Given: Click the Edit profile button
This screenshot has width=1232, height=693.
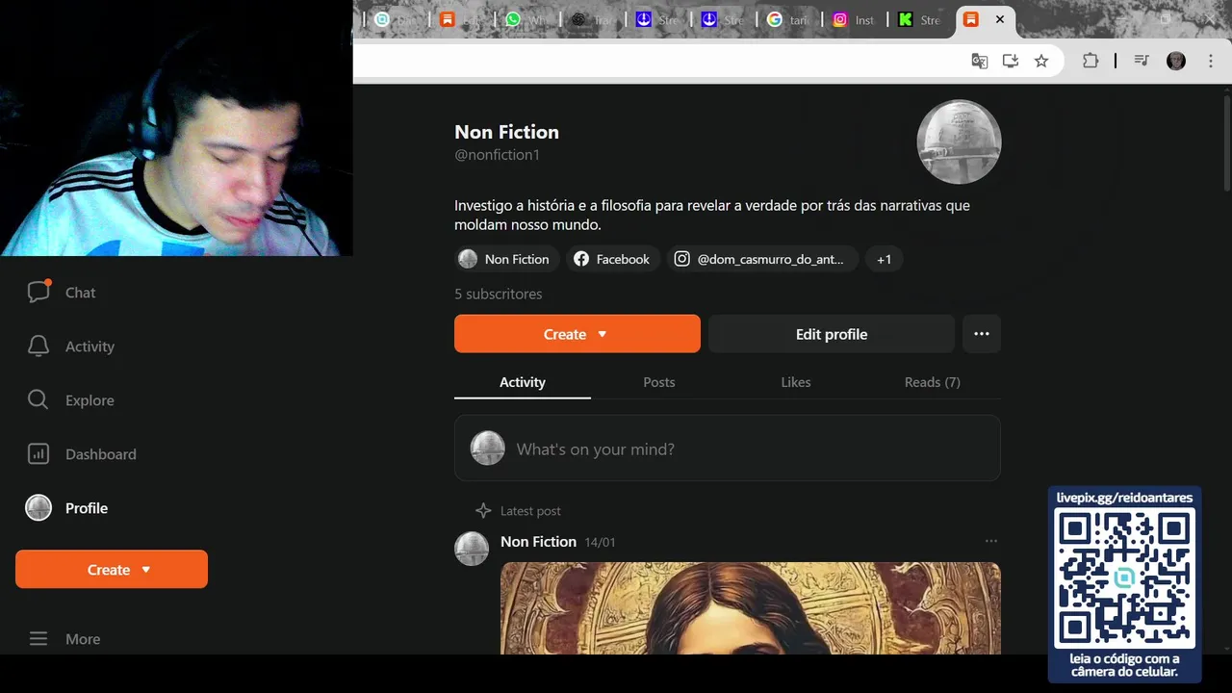Looking at the screenshot, I should pos(832,334).
